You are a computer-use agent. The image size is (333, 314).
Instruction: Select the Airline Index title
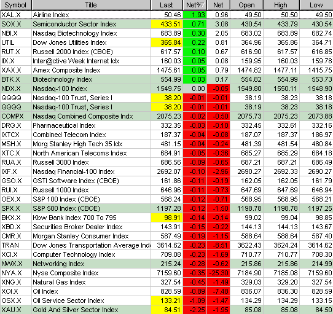(x=51, y=15)
